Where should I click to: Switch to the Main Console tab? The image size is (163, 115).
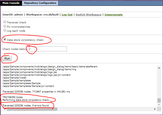click(x=11, y=3)
